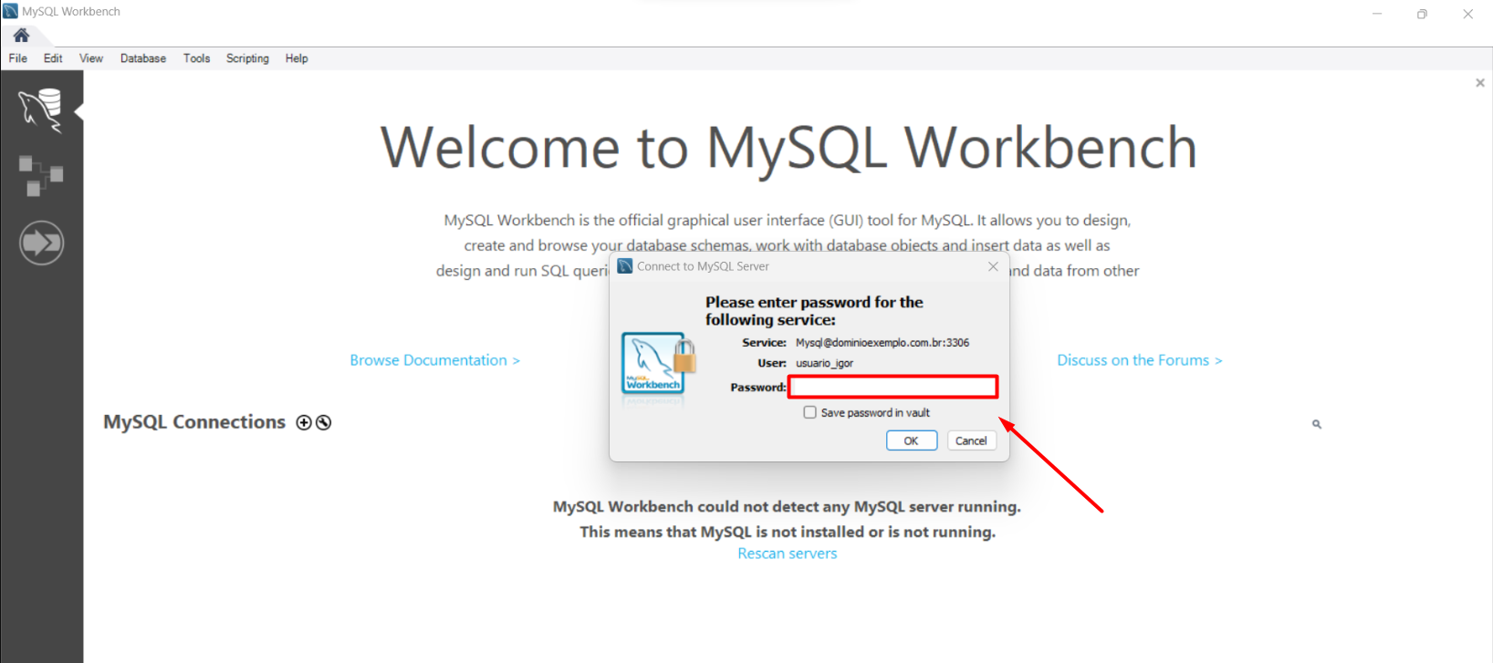This screenshot has height=663, width=1493.
Task: Click the service address Mysql@dominioexemplo.com.br:3306
Action: [882, 343]
